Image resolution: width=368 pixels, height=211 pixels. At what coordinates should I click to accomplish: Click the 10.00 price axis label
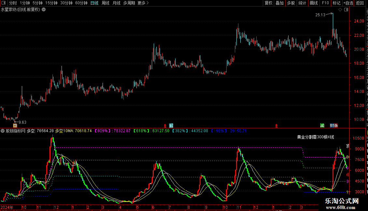pos(359,119)
